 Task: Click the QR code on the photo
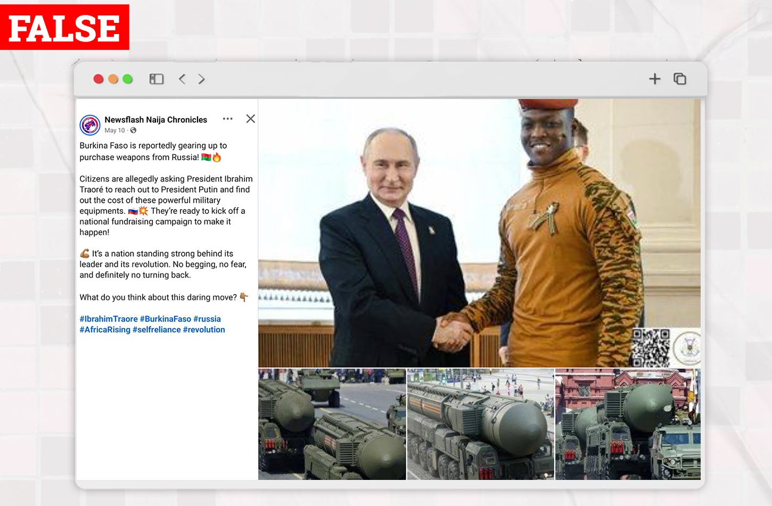651,347
